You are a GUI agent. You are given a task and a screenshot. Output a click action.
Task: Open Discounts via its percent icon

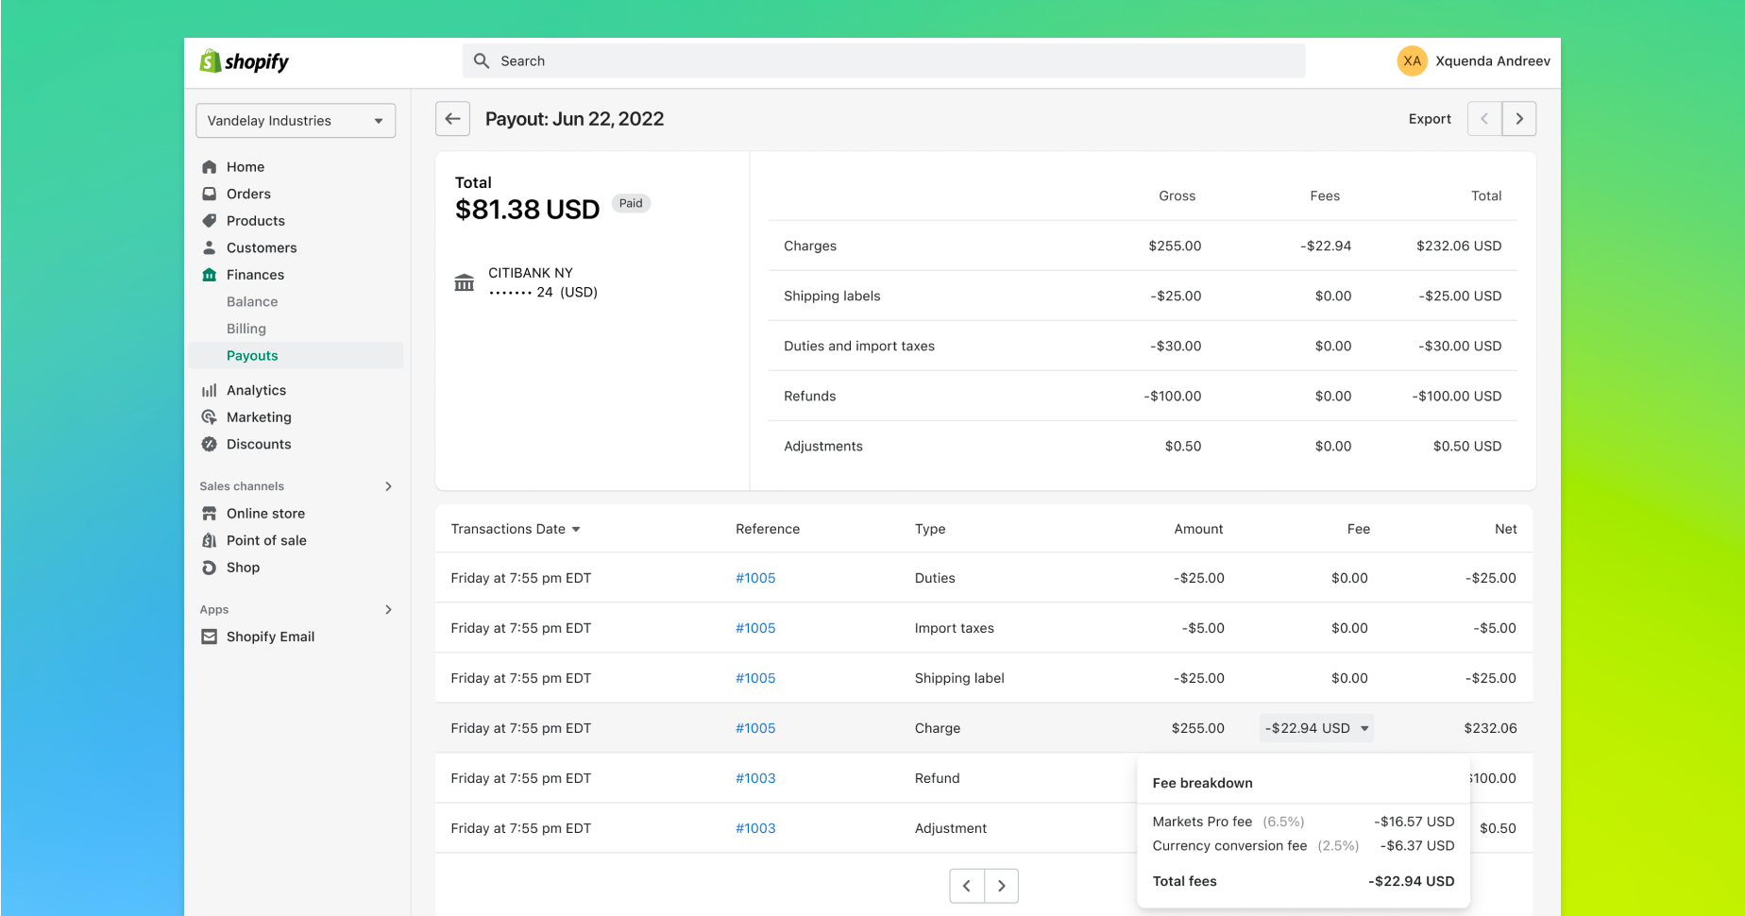pos(210,444)
